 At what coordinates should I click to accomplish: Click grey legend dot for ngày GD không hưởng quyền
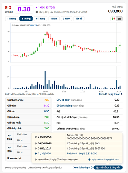[36, 160]
